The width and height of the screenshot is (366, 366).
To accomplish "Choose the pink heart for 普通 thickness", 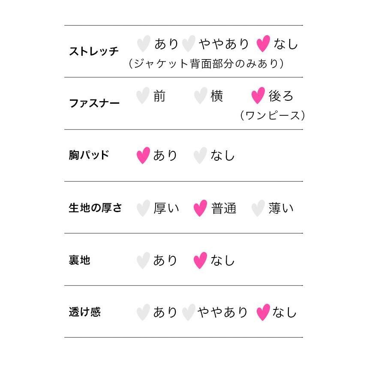I will (x=200, y=208).
